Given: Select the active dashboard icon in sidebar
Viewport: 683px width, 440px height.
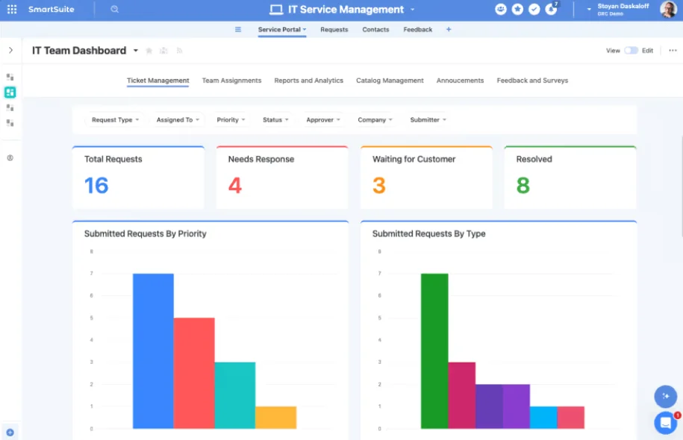Looking at the screenshot, I should pyautogui.click(x=10, y=92).
